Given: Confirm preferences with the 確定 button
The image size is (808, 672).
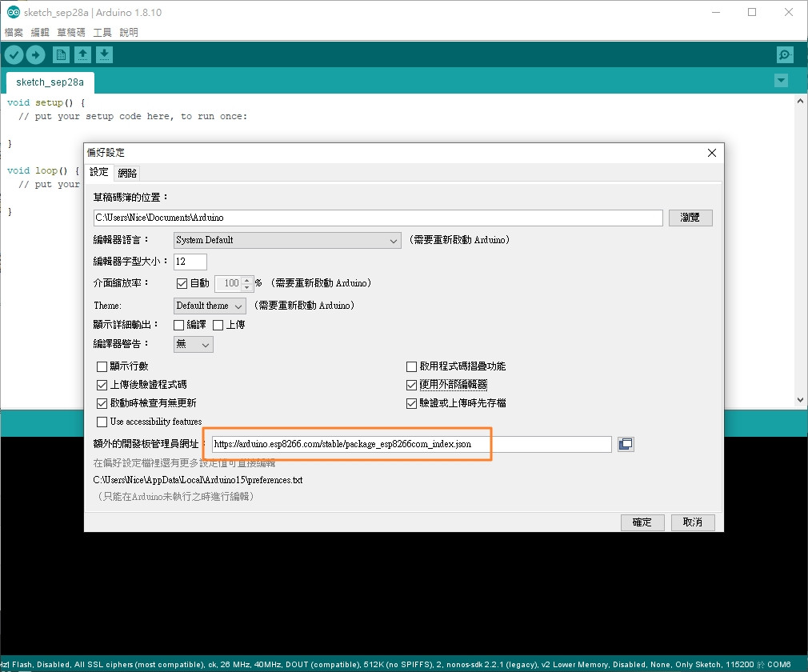Looking at the screenshot, I should 642,522.
